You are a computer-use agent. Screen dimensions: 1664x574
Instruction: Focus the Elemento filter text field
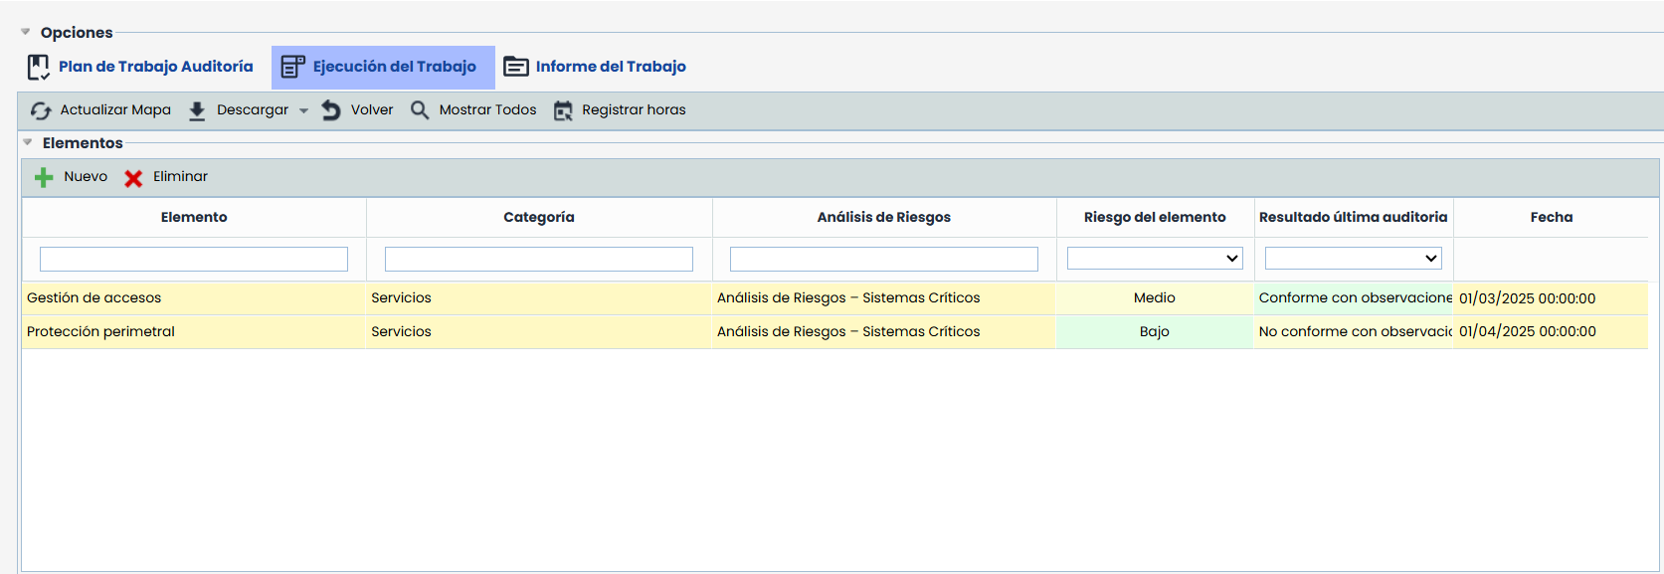point(194,260)
